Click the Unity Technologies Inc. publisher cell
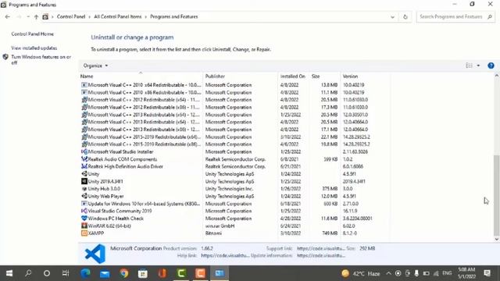 coord(229,189)
